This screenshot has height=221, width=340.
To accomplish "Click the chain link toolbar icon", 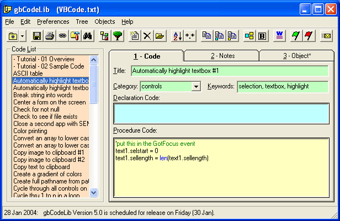I will pos(62,36).
